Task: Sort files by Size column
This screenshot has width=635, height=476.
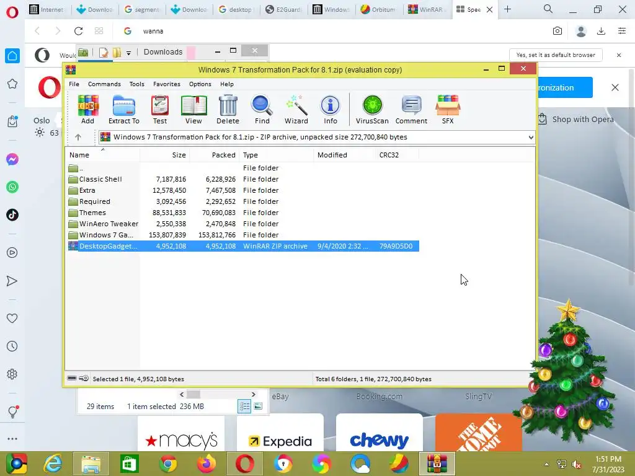Action: [x=164, y=155]
